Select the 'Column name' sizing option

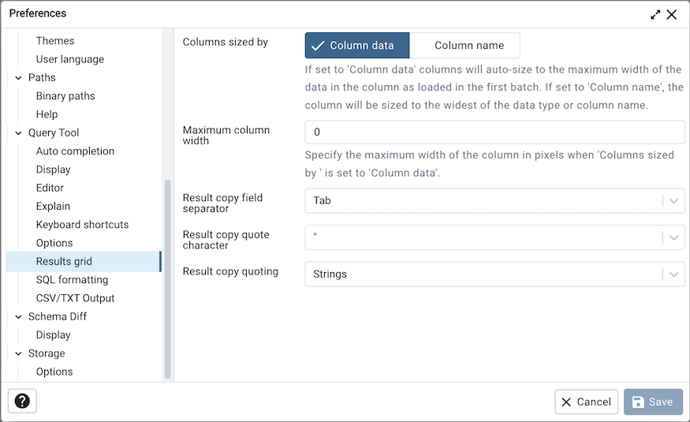[464, 46]
